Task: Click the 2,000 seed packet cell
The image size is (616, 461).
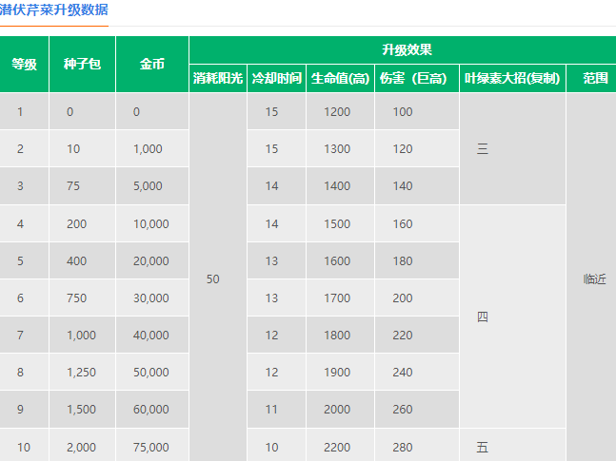Action: [x=82, y=447]
